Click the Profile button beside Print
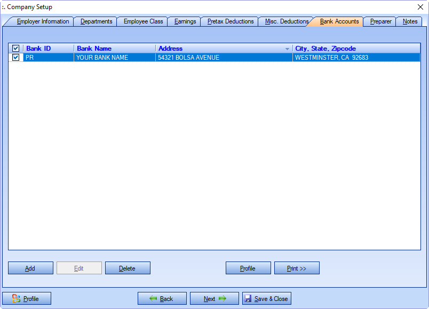Screen dimensions: 429x309 click(x=248, y=268)
